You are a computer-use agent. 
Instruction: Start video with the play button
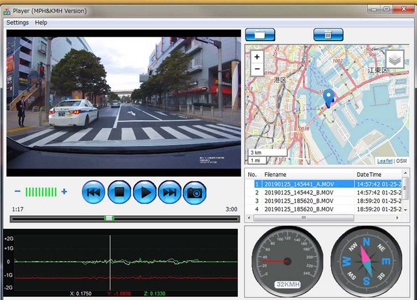coord(145,192)
